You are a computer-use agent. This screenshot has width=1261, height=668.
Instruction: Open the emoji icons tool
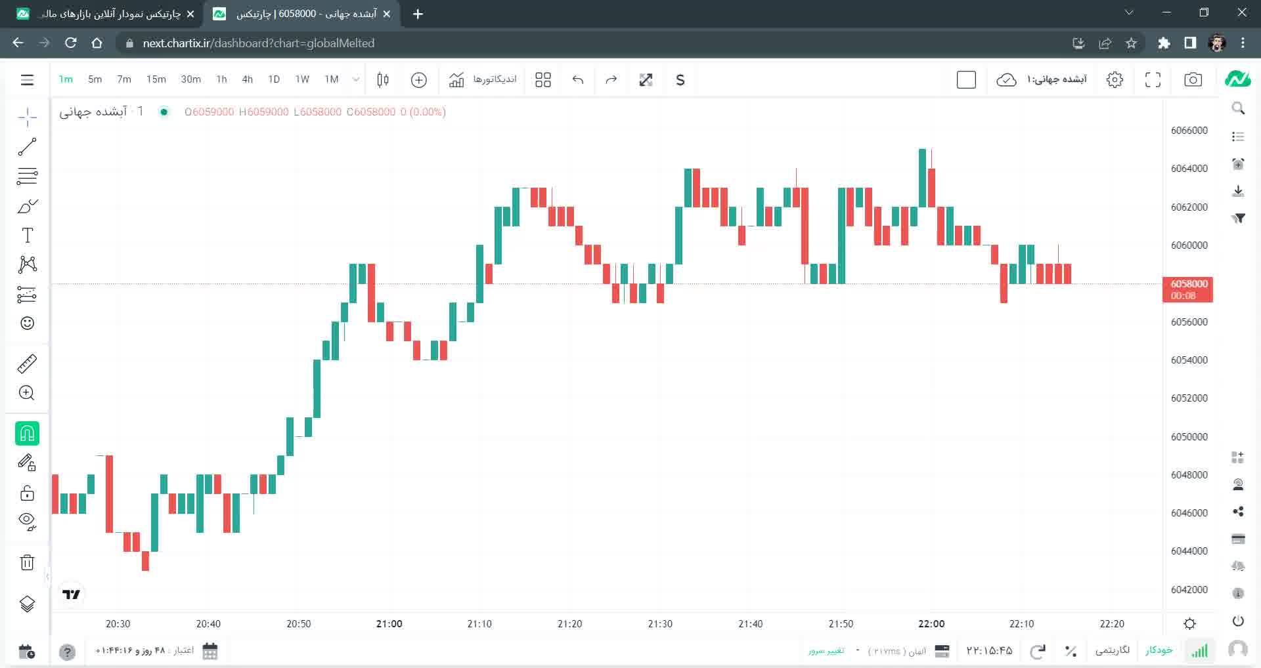click(x=27, y=323)
